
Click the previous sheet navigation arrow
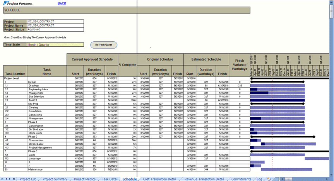coord(7,179)
